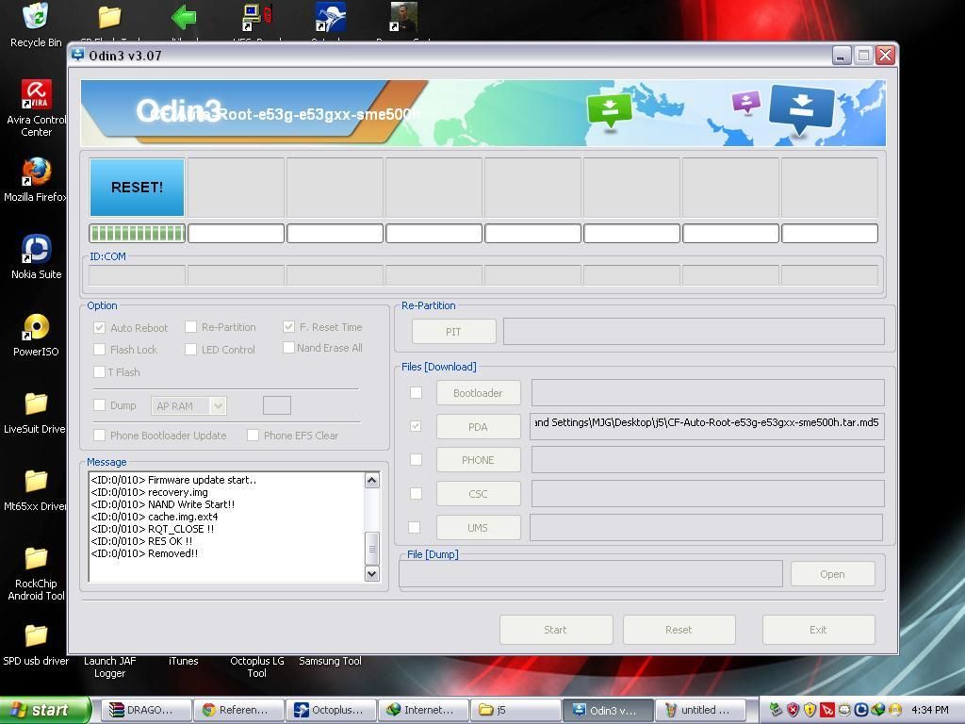
Task: Open the Windows start menu
Action: 44,710
